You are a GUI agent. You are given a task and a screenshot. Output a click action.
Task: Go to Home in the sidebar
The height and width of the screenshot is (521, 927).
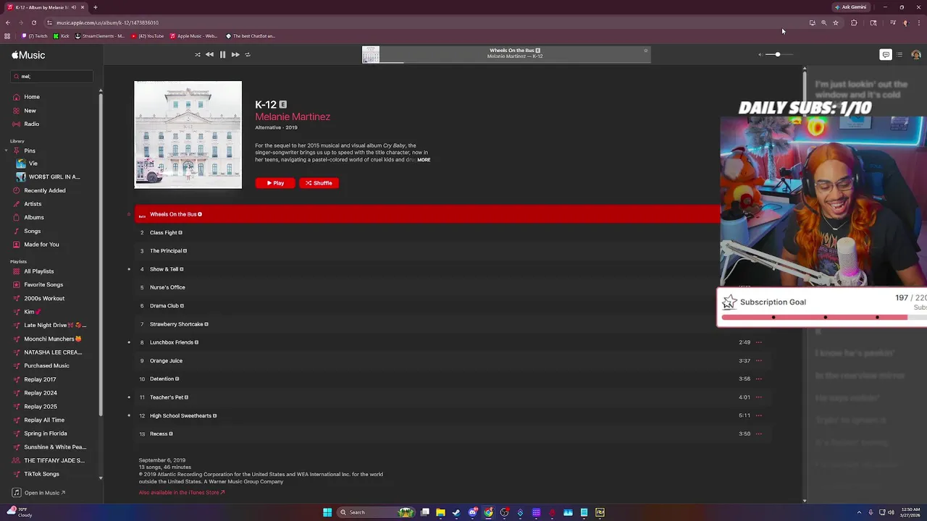pos(32,97)
